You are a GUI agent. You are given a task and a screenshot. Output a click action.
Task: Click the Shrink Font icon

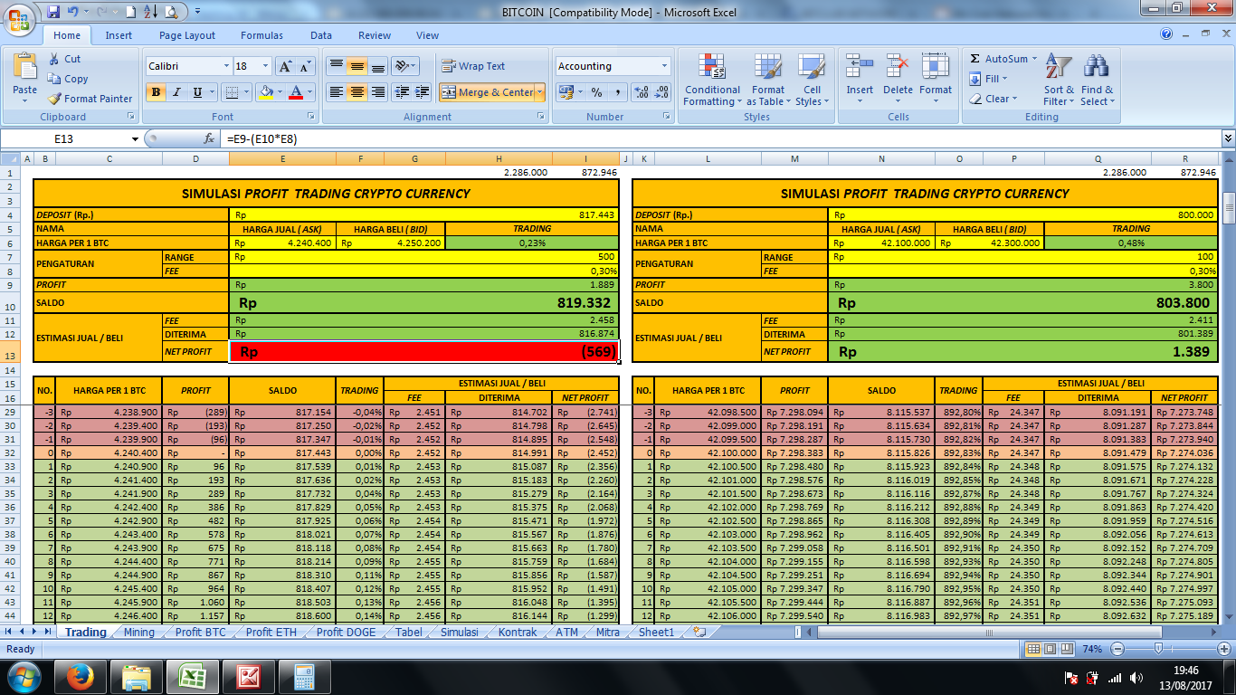click(305, 66)
